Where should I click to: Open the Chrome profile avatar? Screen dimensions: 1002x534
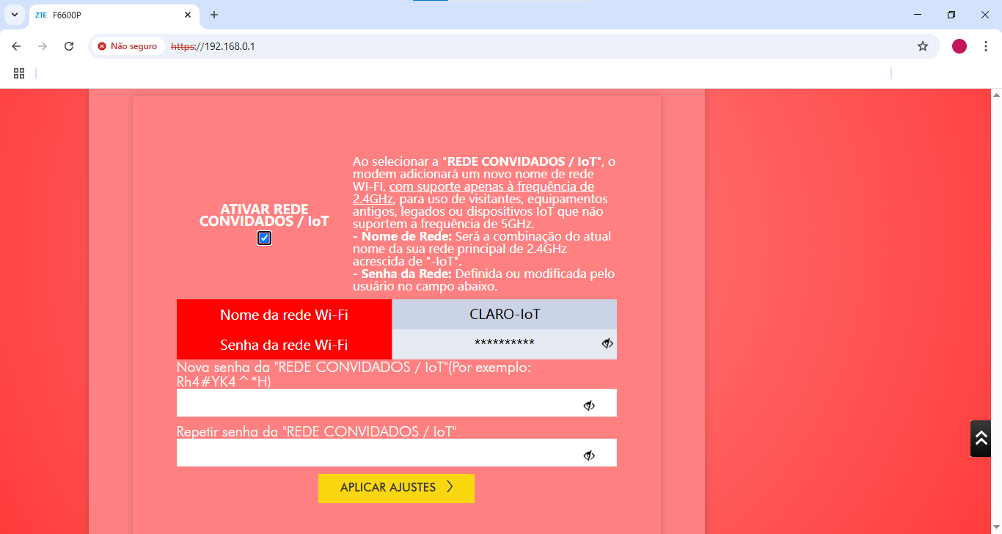pyautogui.click(x=959, y=46)
